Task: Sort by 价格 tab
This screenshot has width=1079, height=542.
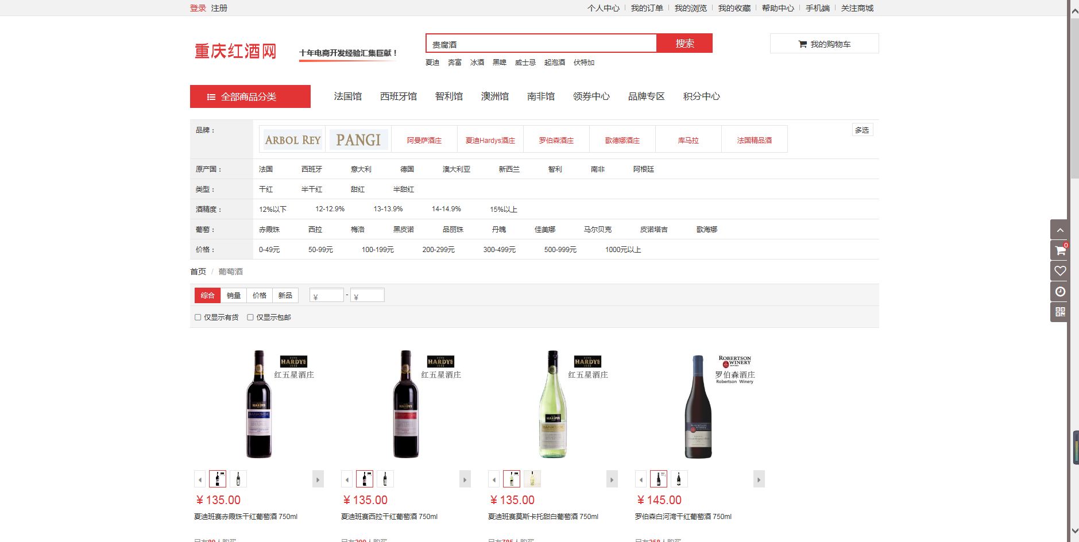Action: click(260, 295)
